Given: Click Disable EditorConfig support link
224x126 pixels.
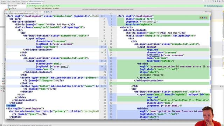Looking at the screenshot, I should pos(215,6).
